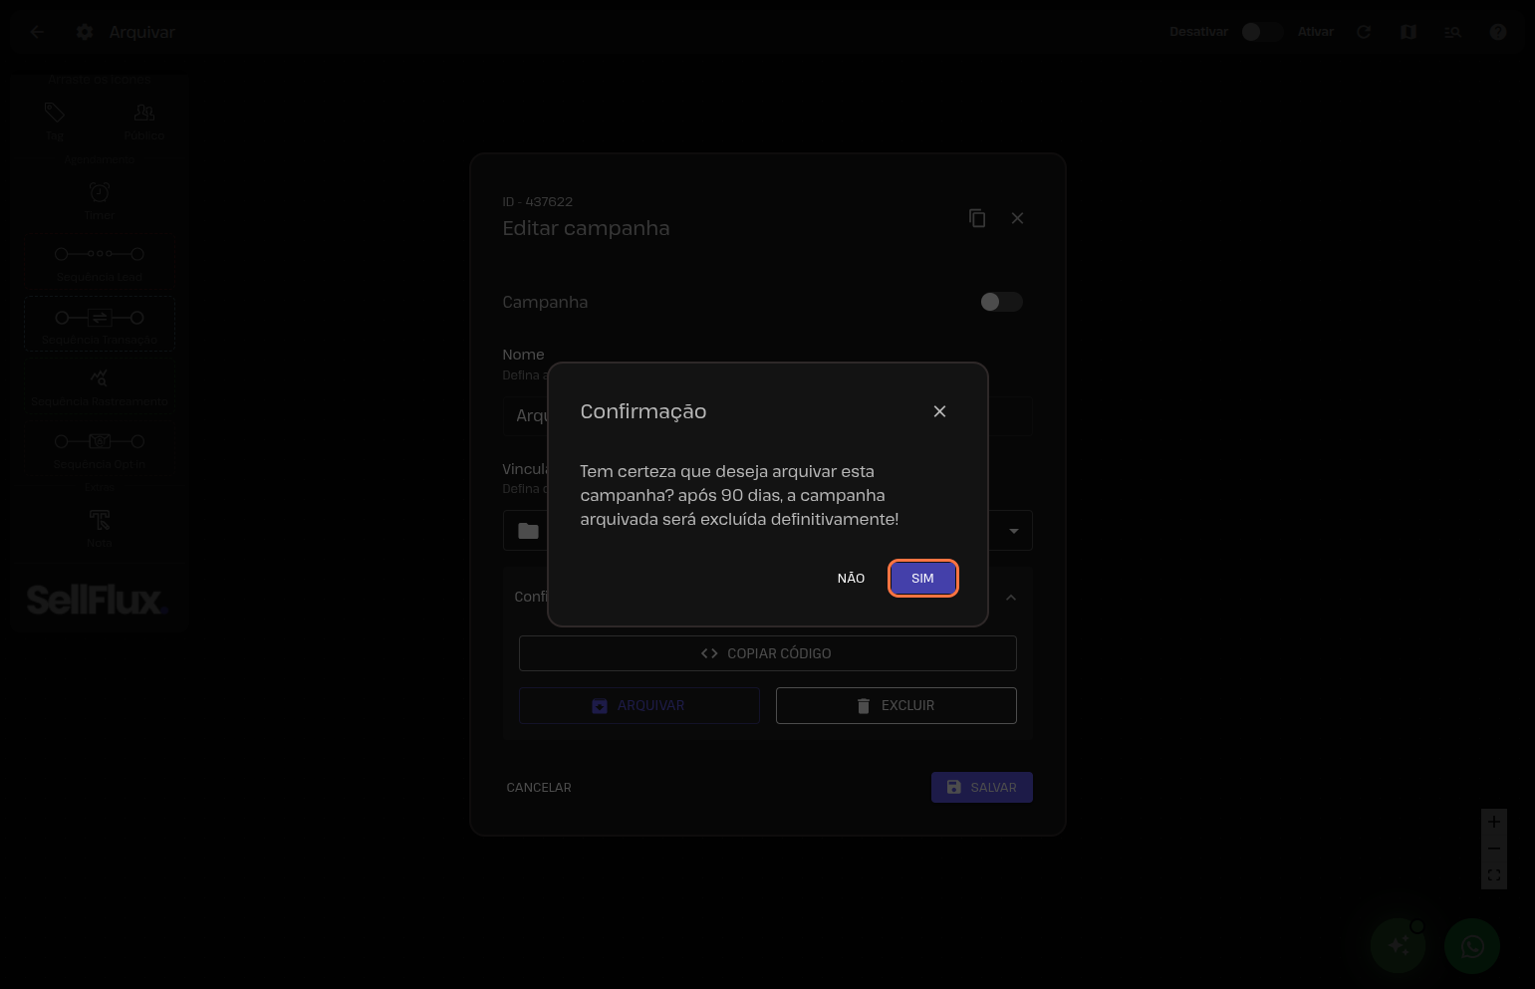Confirm archiving by clicking SIM
The height and width of the screenshot is (989, 1535).
click(x=922, y=579)
